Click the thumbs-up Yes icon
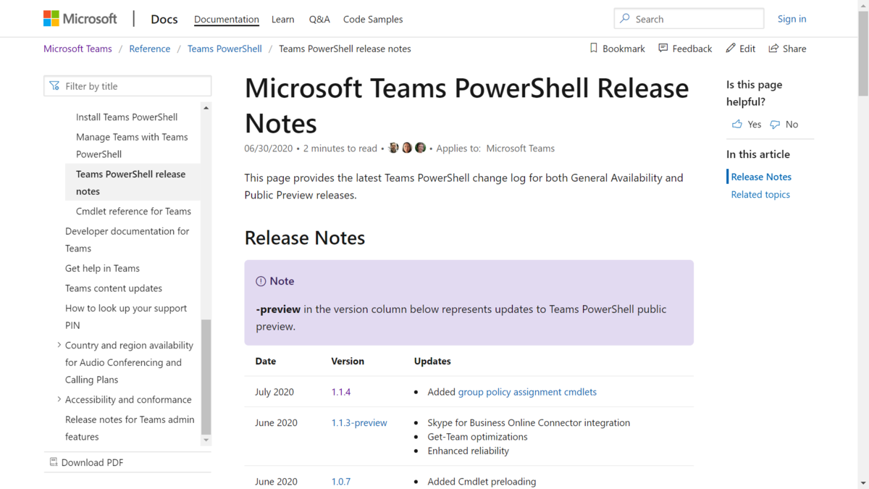Screen dimensions: 869x489 pyautogui.click(x=737, y=125)
